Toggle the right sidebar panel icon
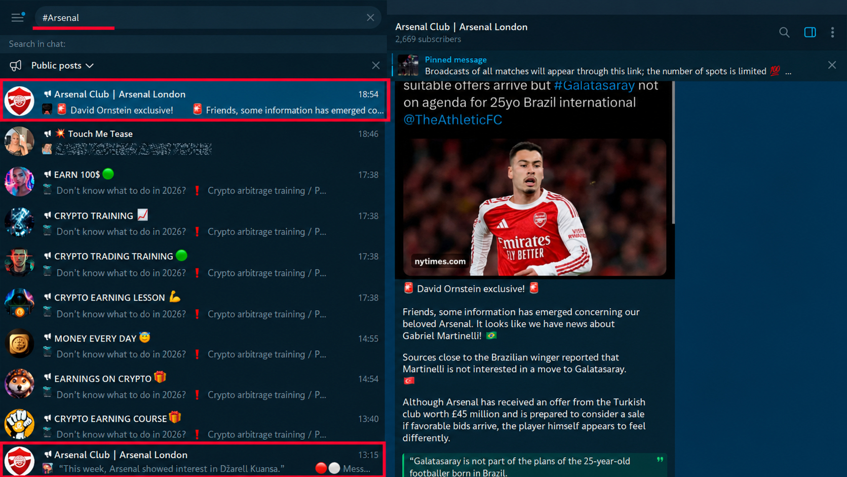This screenshot has width=847, height=477. coord(810,32)
